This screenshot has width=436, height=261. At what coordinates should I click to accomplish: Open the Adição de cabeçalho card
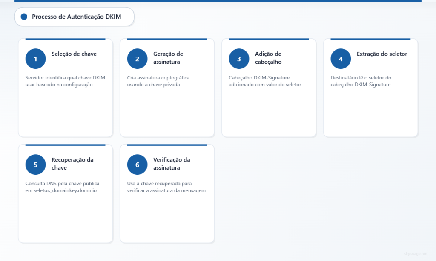pyautogui.click(x=269, y=87)
